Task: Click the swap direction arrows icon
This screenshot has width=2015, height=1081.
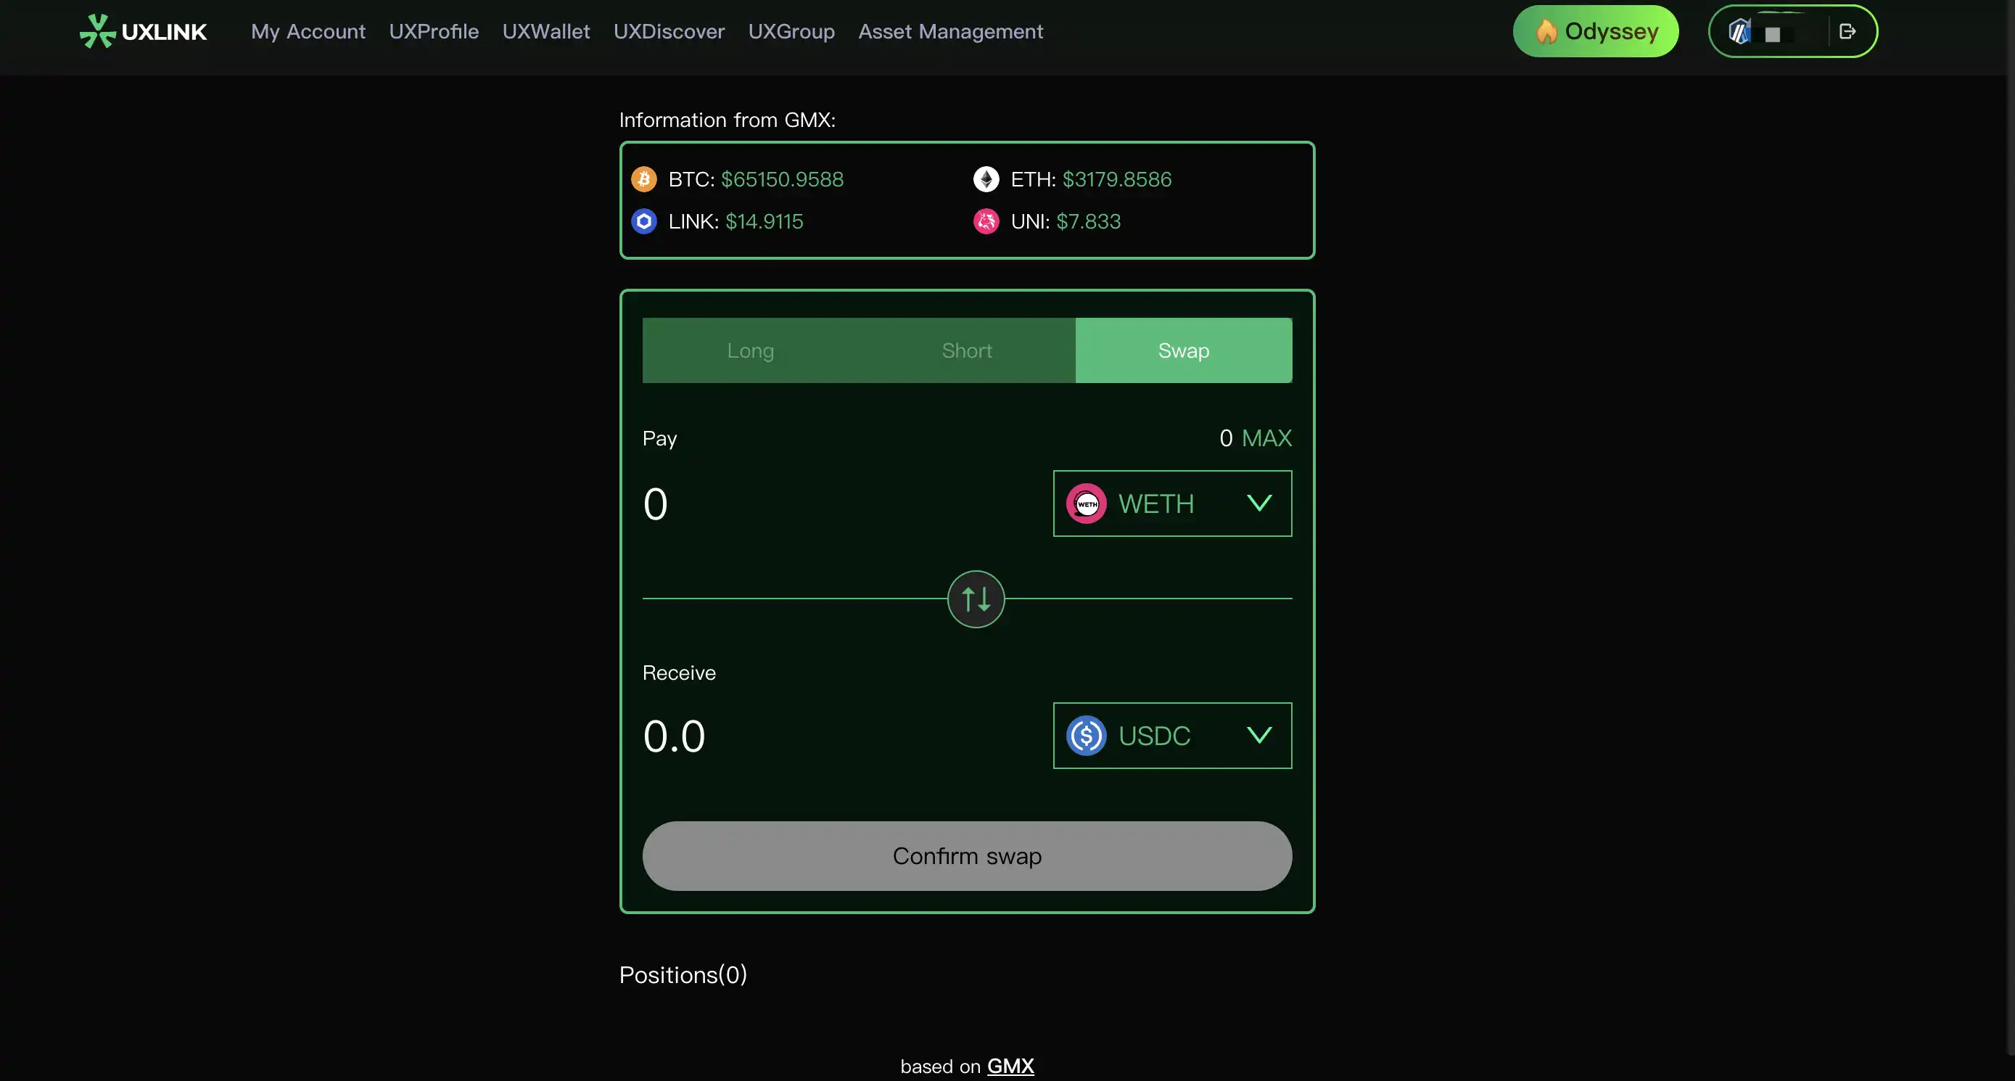Action: click(976, 599)
